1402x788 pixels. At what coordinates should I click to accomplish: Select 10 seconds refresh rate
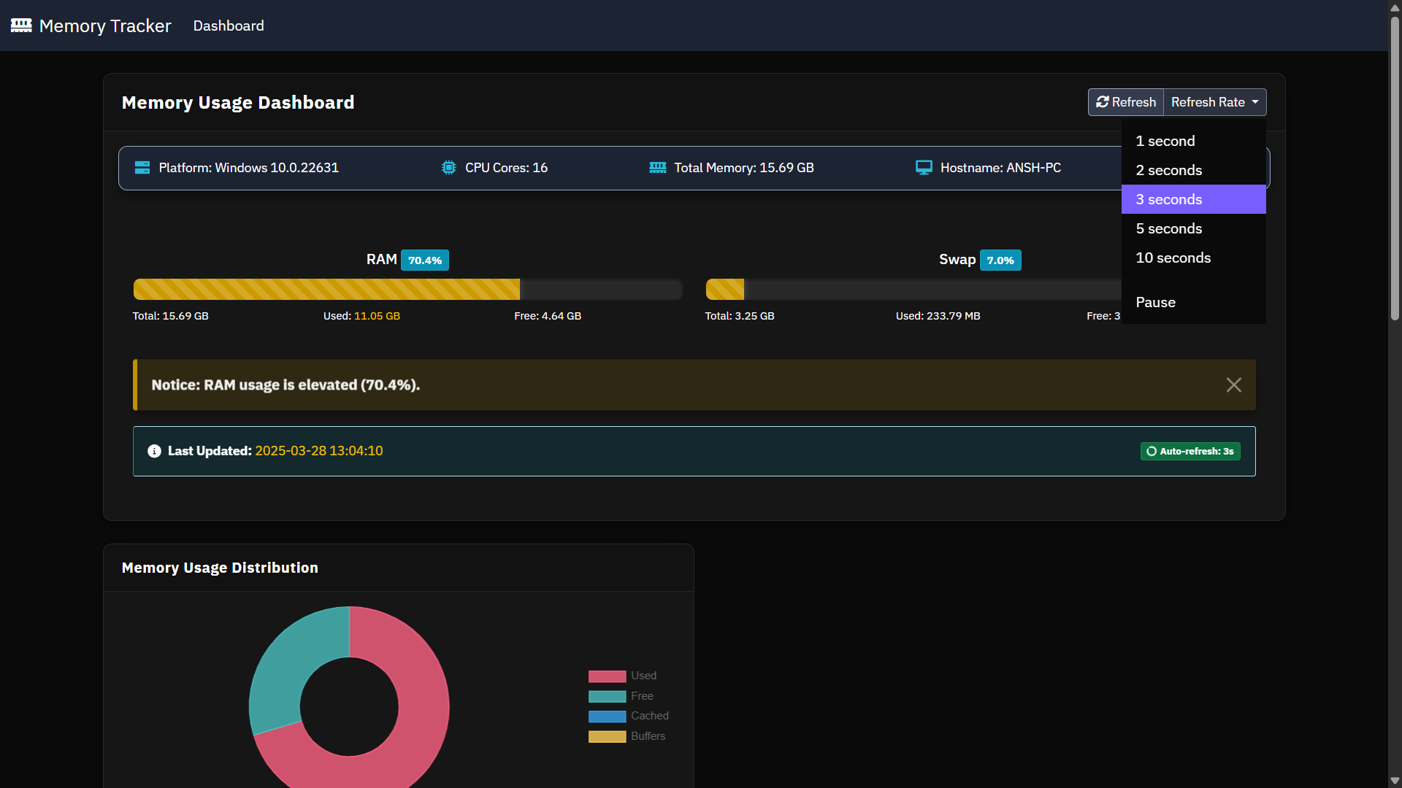tap(1193, 258)
